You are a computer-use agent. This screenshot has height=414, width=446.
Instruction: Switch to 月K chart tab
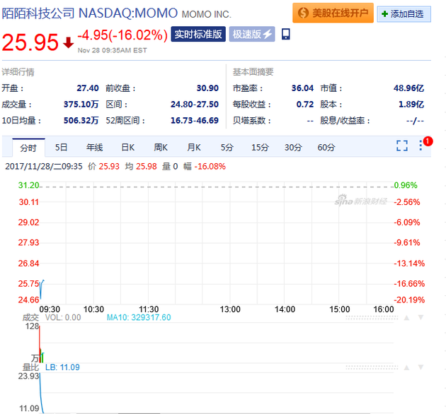pos(194,148)
